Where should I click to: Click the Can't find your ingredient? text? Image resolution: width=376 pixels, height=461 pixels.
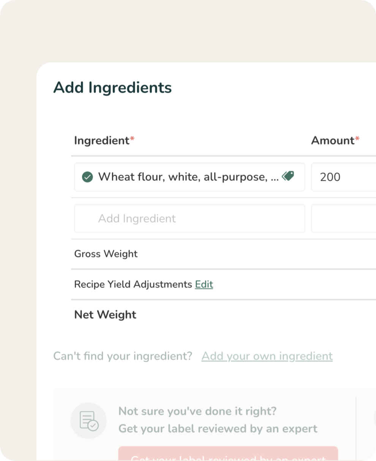tap(123, 356)
